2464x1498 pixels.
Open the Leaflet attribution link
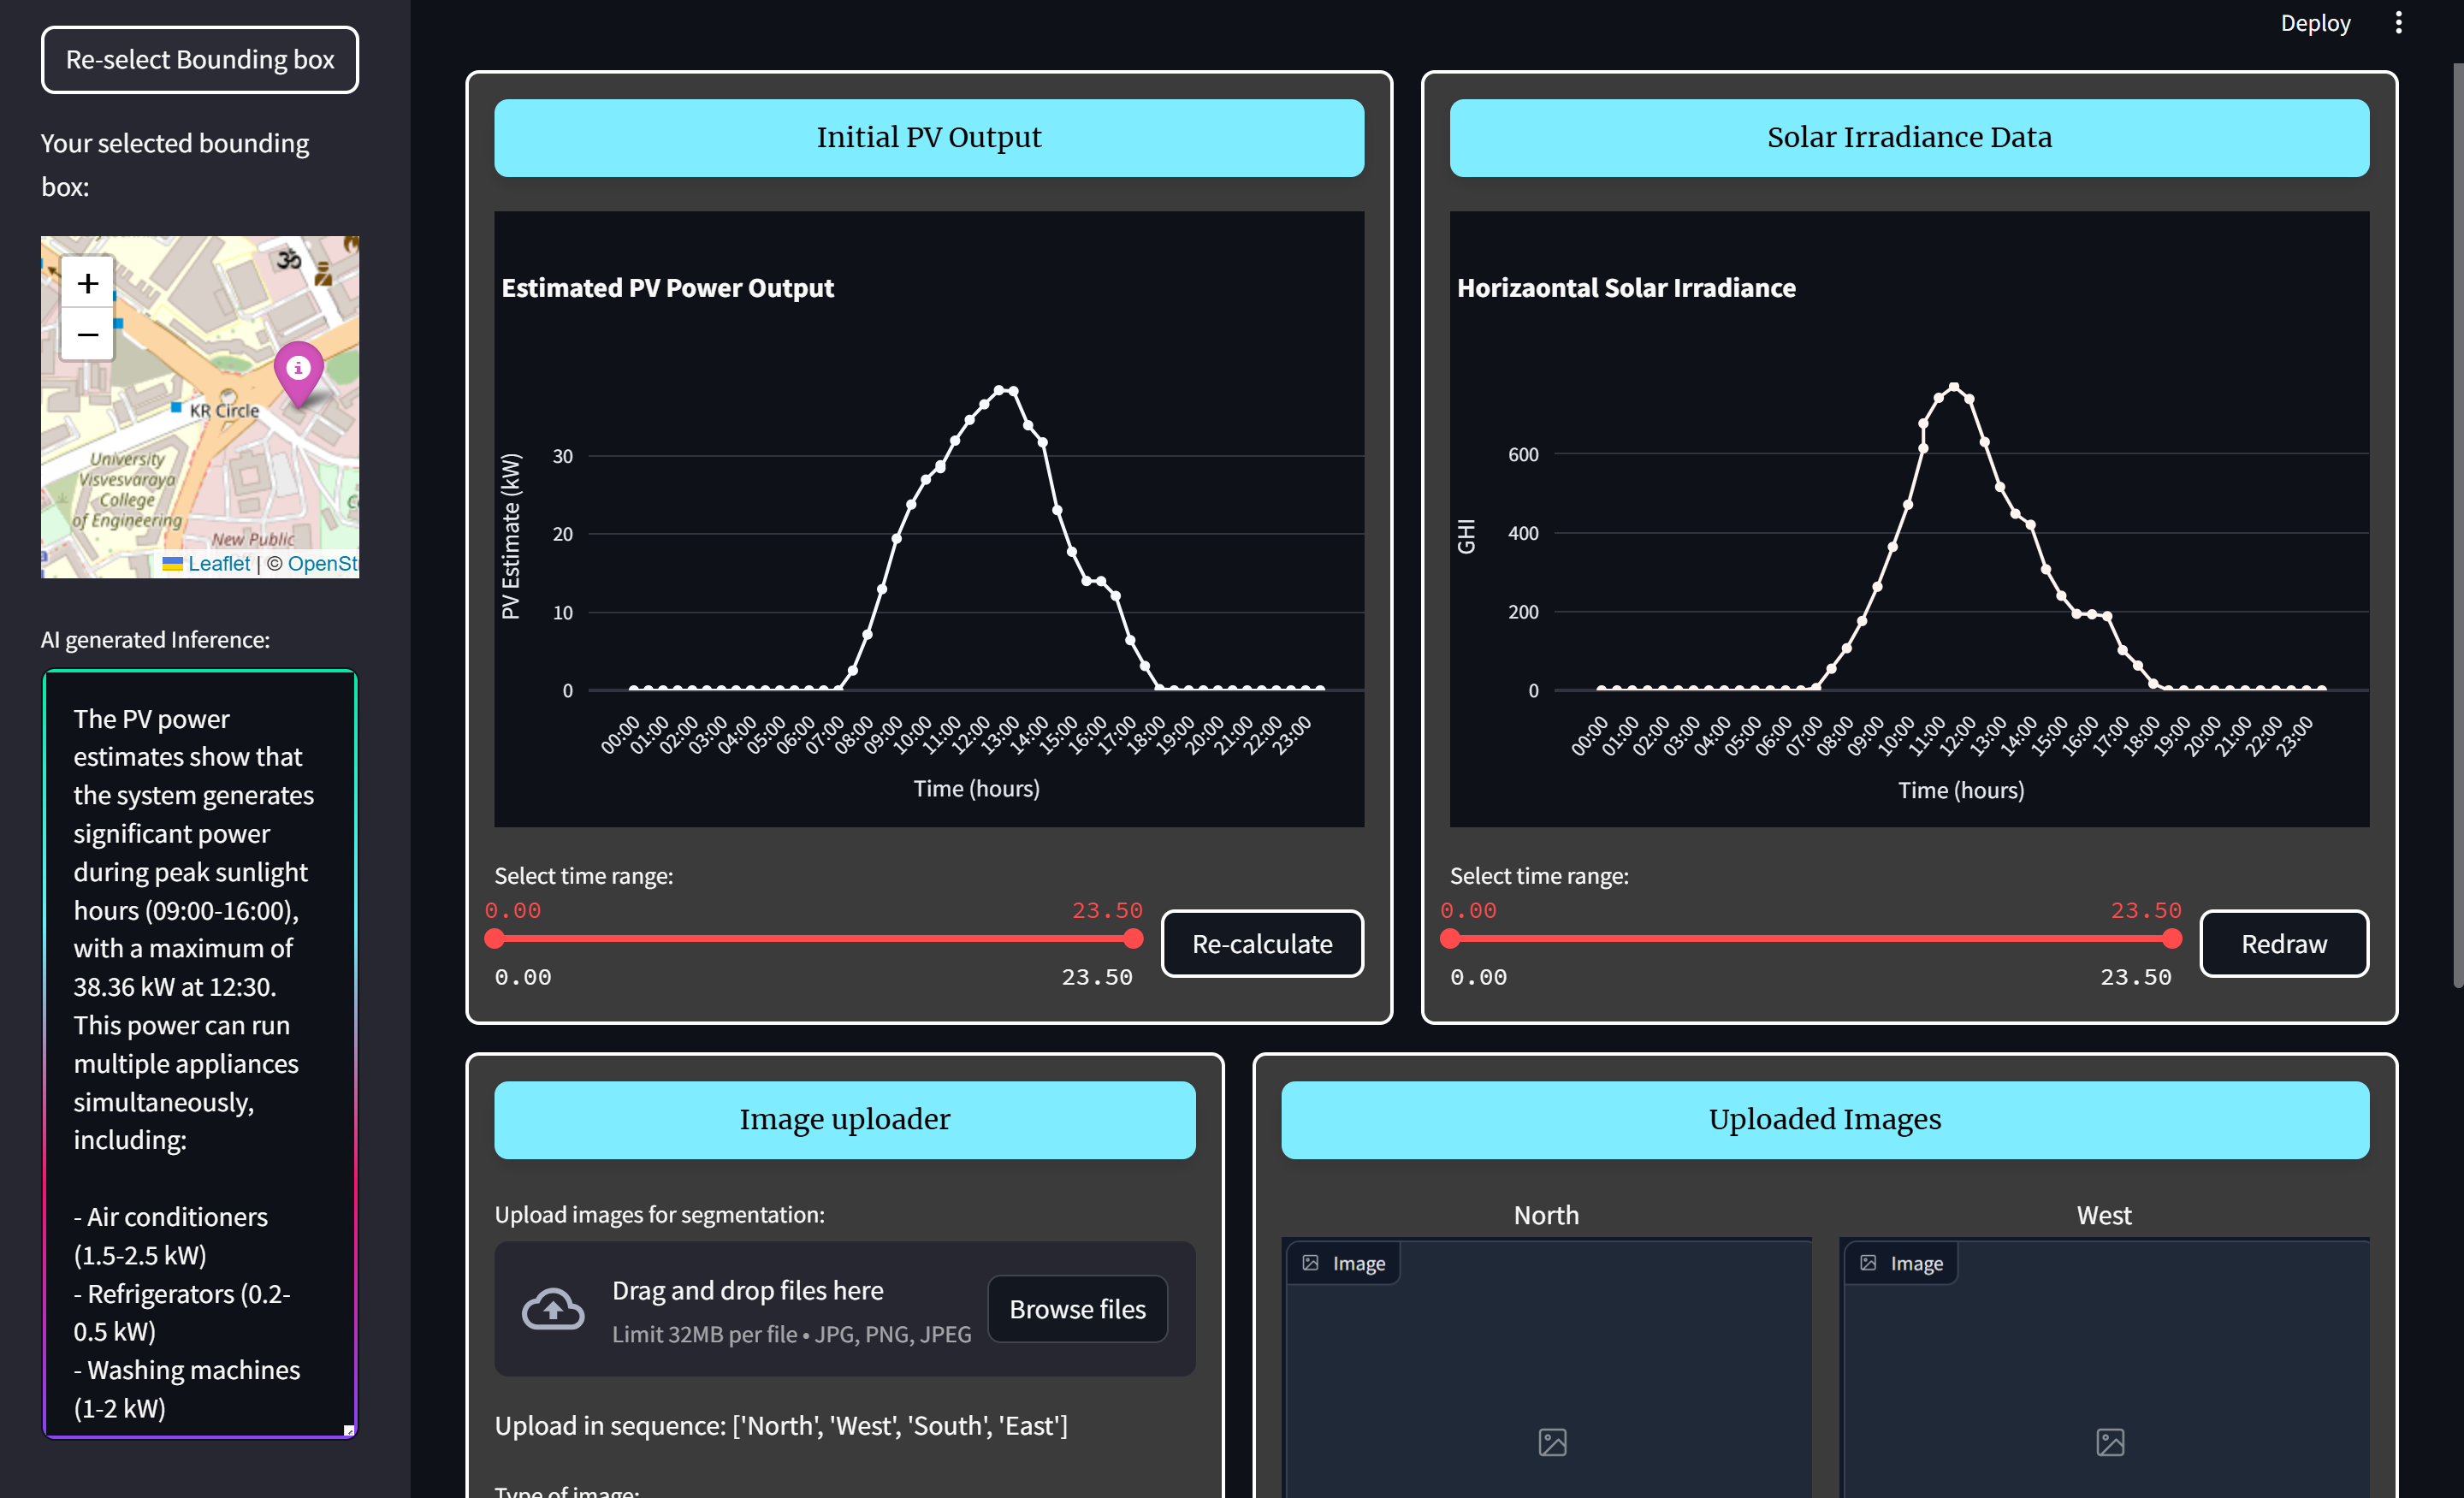[x=218, y=563]
